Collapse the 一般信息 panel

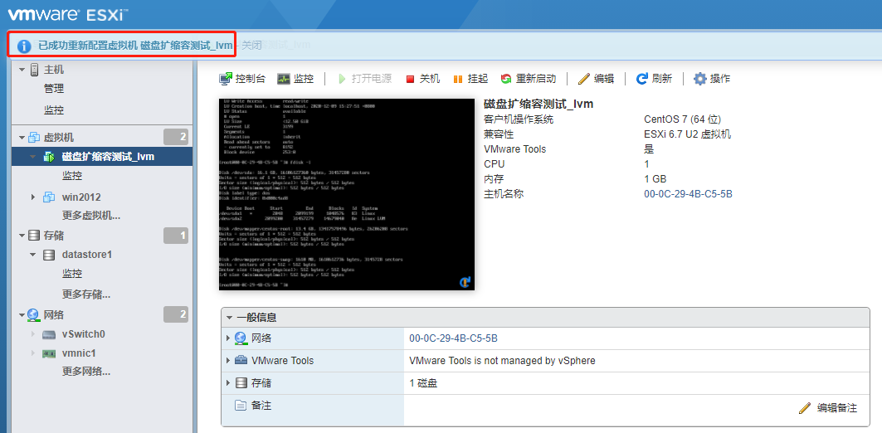pos(230,318)
